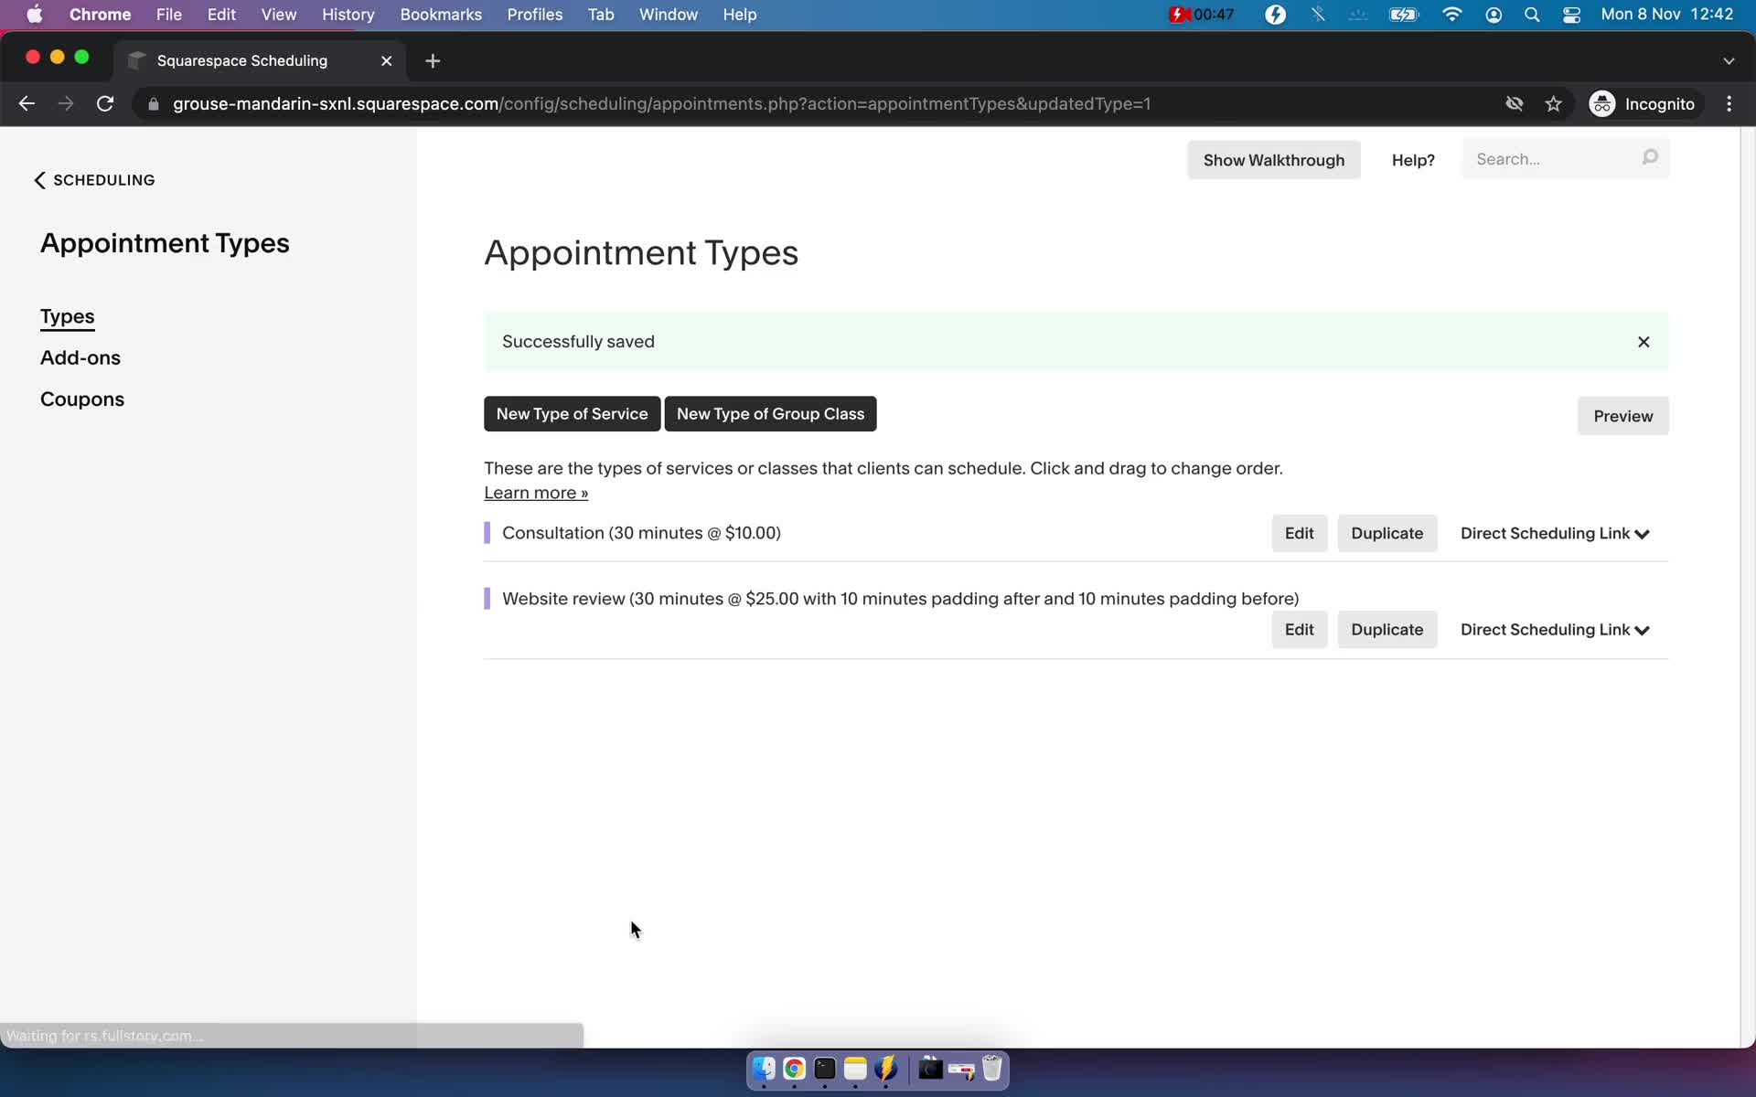This screenshot has width=1756, height=1097.
Task: Click the Website review appointment description text
Action: [x=900, y=599]
